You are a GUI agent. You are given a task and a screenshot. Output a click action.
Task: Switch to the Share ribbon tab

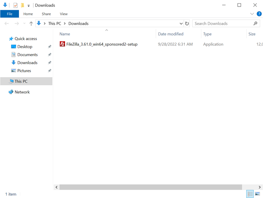point(46,14)
